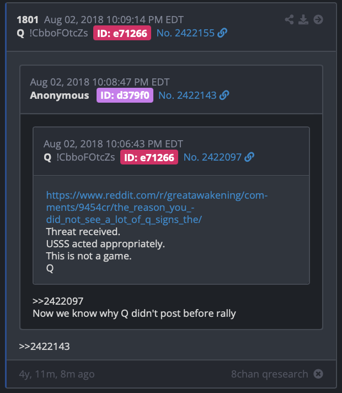Click the chain link icon beside No. 2422155
This screenshot has height=393, width=342.
click(x=222, y=33)
